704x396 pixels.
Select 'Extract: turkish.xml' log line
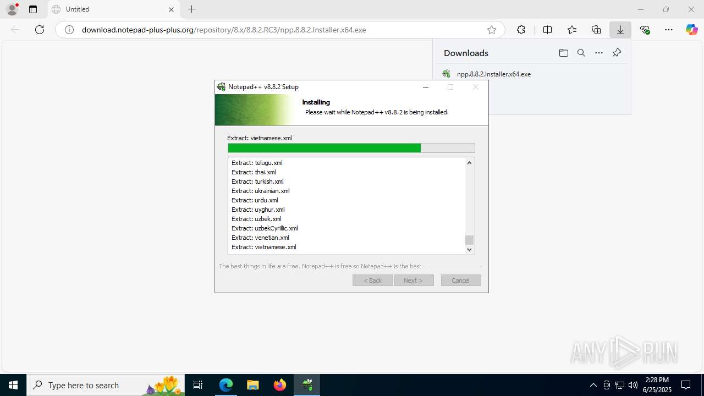tap(257, 182)
